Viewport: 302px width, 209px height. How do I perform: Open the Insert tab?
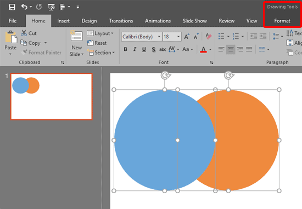coord(63,21)
